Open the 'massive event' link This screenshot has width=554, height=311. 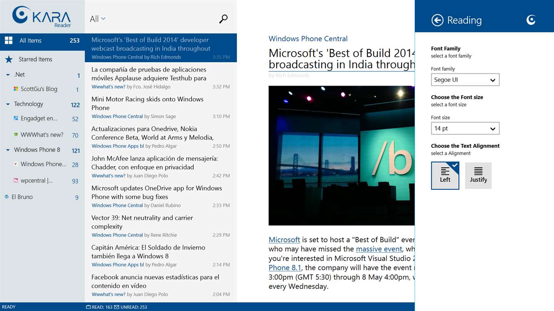click(x=379, y=249)
